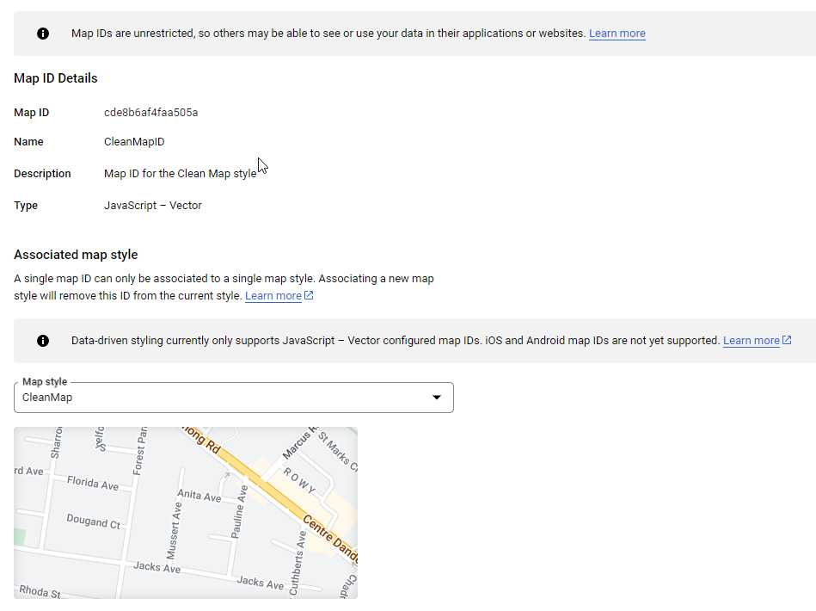Click the info icon in the data-driven styling banner

click(x=43, y=341)
